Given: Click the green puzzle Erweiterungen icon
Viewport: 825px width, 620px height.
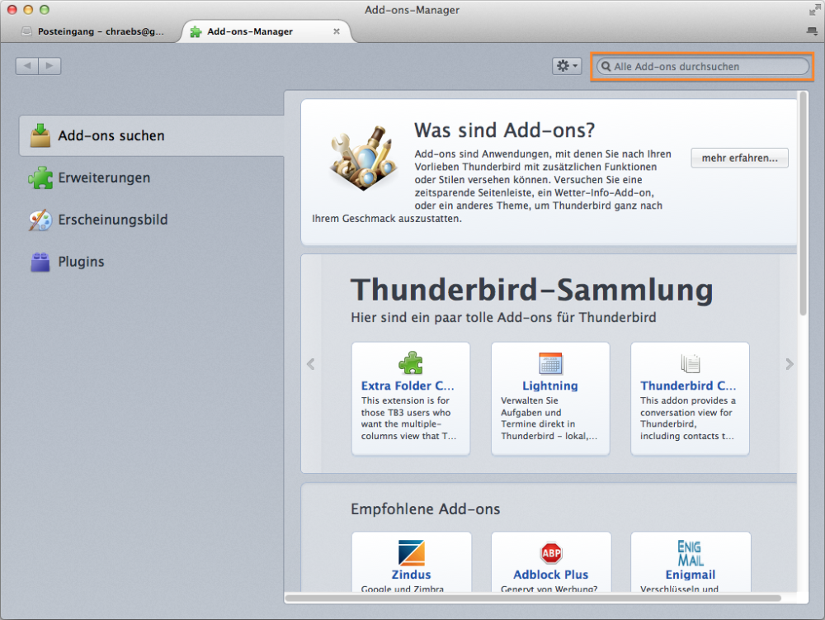Looking at the screenshot, I should [40, 177].
